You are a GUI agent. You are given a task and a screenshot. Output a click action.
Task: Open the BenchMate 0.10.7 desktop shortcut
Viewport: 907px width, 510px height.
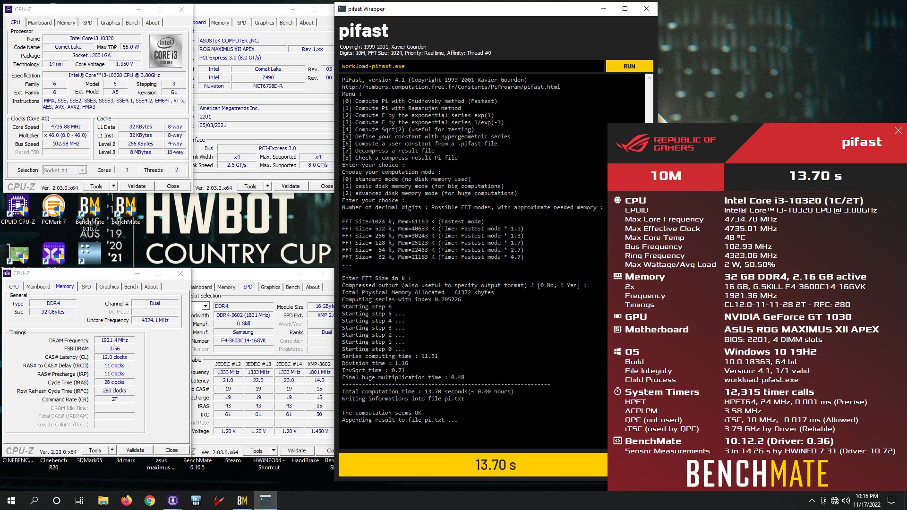click(90, 212)
